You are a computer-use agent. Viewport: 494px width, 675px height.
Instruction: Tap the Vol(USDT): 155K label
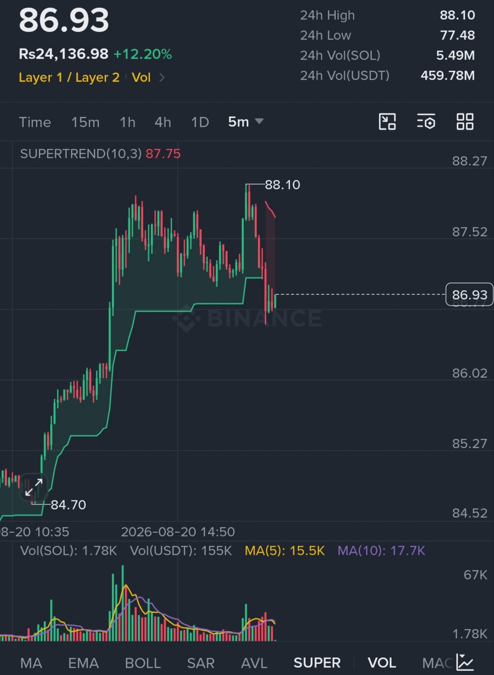(181, 550)
